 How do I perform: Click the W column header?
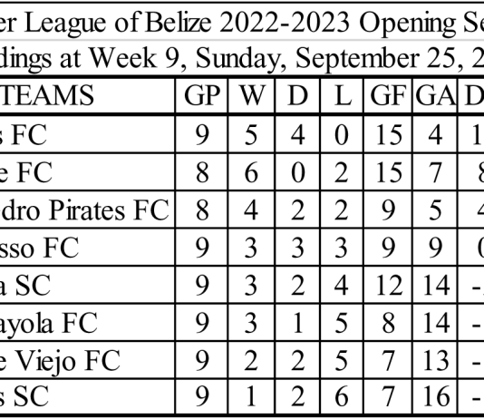coord(252,95)
